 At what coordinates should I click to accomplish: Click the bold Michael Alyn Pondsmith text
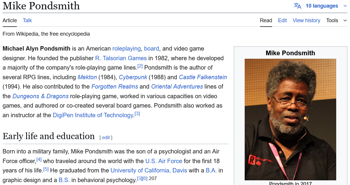click(x=36, y=49)
